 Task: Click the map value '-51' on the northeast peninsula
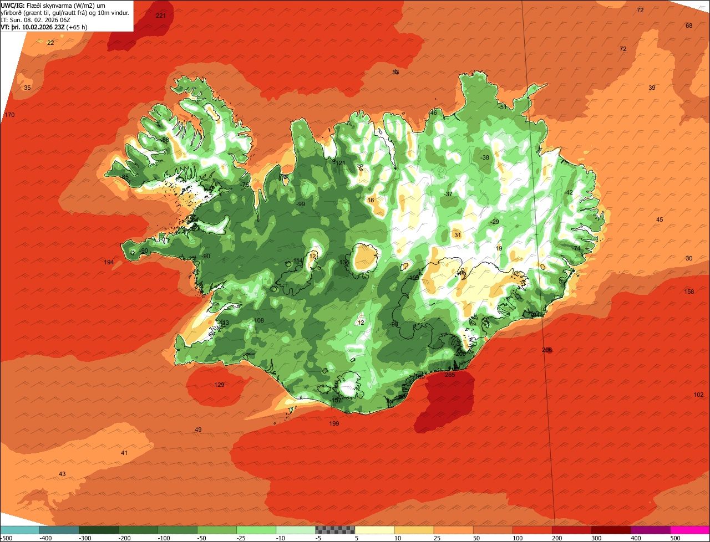(x=502, y=108)
